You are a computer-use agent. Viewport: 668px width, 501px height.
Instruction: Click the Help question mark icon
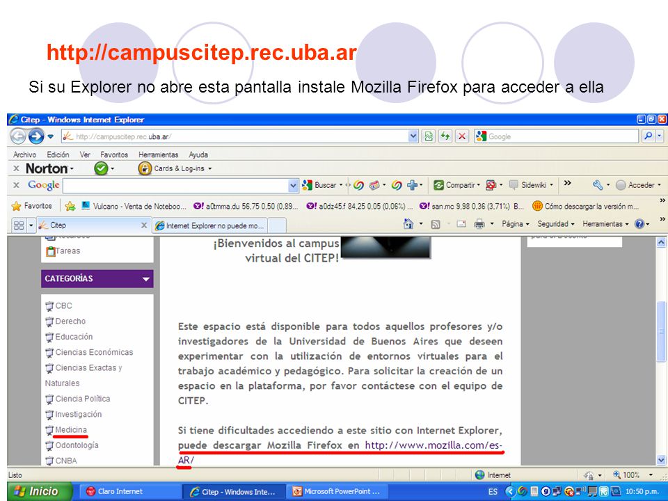tap(639, 223)
